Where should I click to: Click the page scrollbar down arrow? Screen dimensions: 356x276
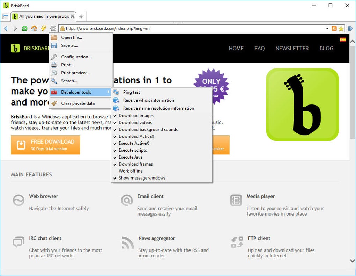click(x=353, y=261)
